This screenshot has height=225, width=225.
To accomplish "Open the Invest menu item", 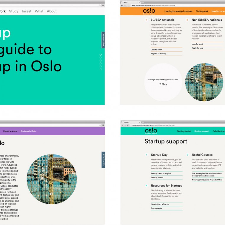I will point(27,11).
